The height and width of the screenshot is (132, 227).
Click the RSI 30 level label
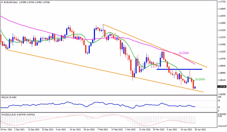tap(219, 107)
